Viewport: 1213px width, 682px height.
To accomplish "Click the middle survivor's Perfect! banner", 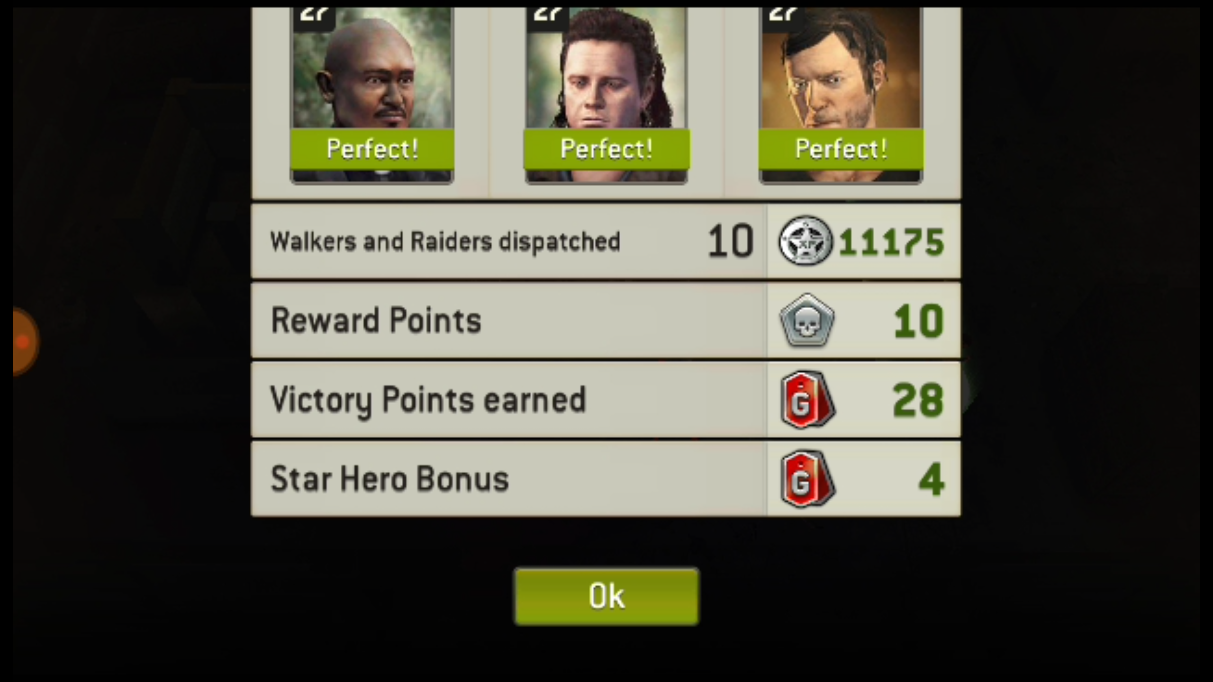I will [x=606, y=149].
